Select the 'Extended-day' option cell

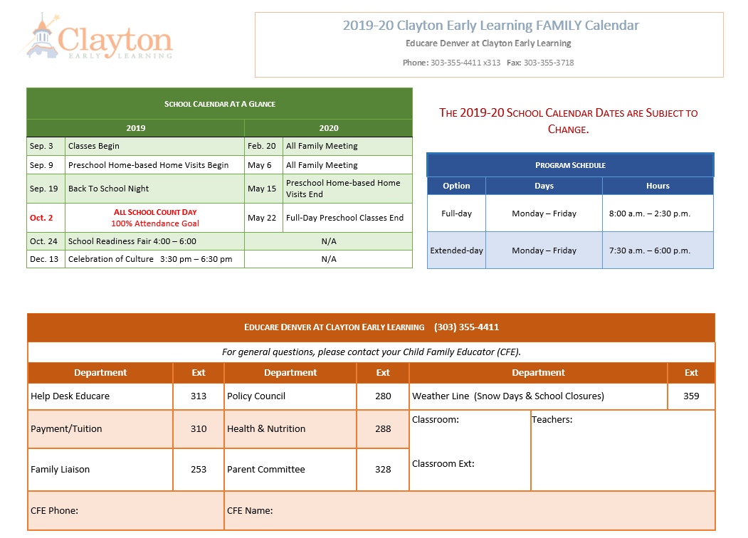click(456, 250)
